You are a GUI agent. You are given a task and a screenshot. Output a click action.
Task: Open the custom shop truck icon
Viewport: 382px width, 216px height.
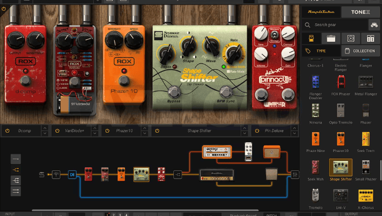pos(374,25)
